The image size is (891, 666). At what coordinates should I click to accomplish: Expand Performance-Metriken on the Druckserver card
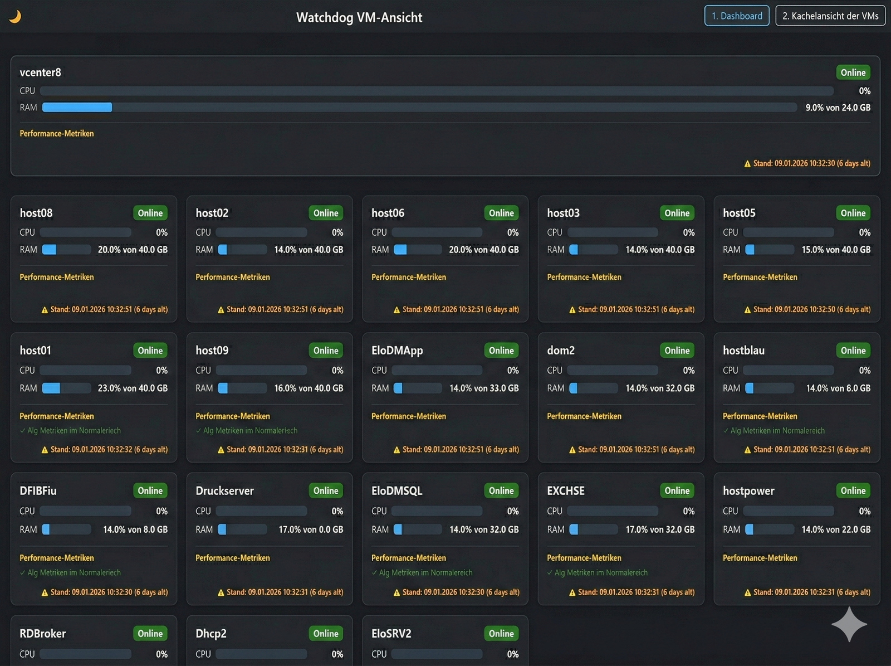click(232, 558)
